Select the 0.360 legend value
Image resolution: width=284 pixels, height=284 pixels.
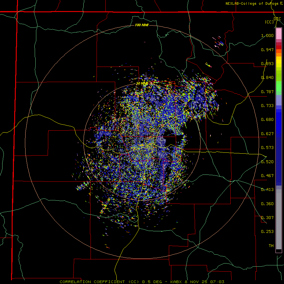pos(267,204)
